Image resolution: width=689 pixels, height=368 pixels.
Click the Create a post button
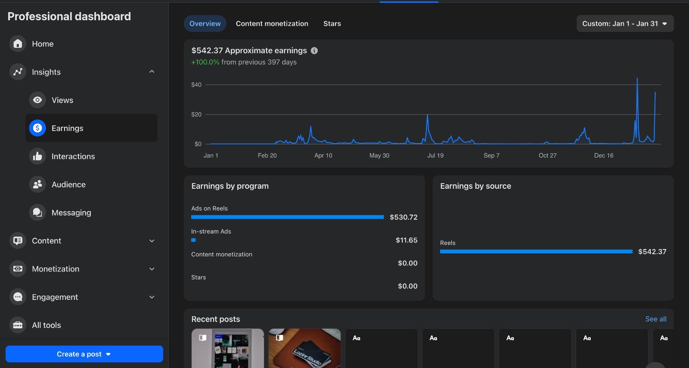click(84, 354)
